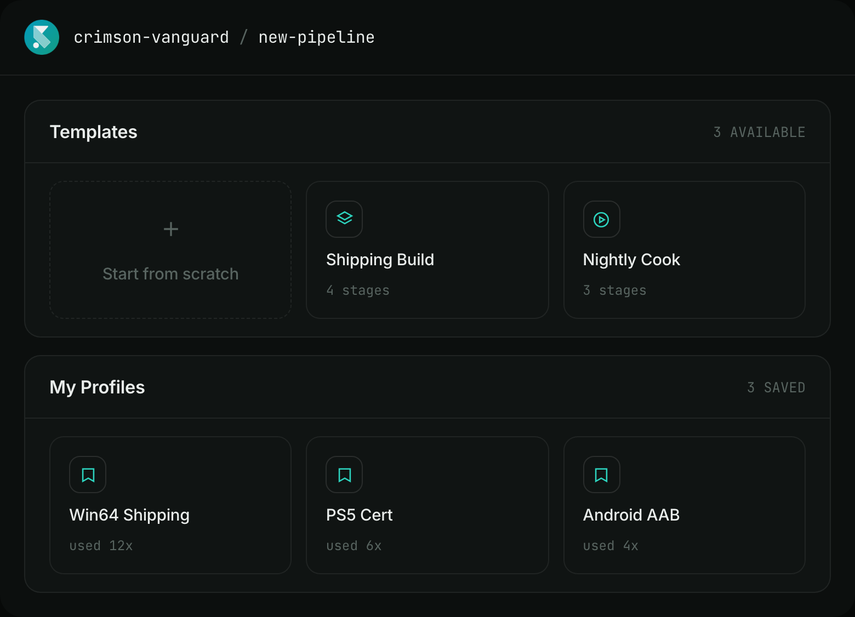Click the bookmark icon on Android AAB
This screenshot has width=855, height=617.
pyautogui.click(x=601, y=475)
